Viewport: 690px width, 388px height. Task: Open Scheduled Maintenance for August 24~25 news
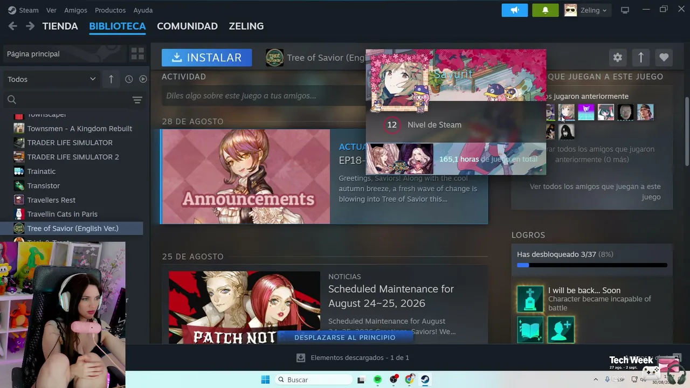point(391,296)
